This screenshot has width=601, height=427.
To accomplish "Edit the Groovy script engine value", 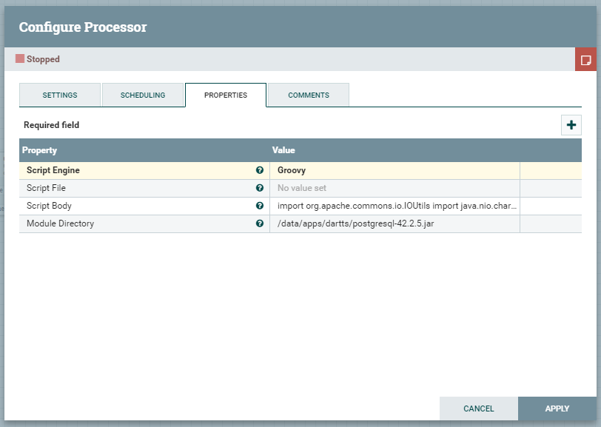I will point(394,170).
